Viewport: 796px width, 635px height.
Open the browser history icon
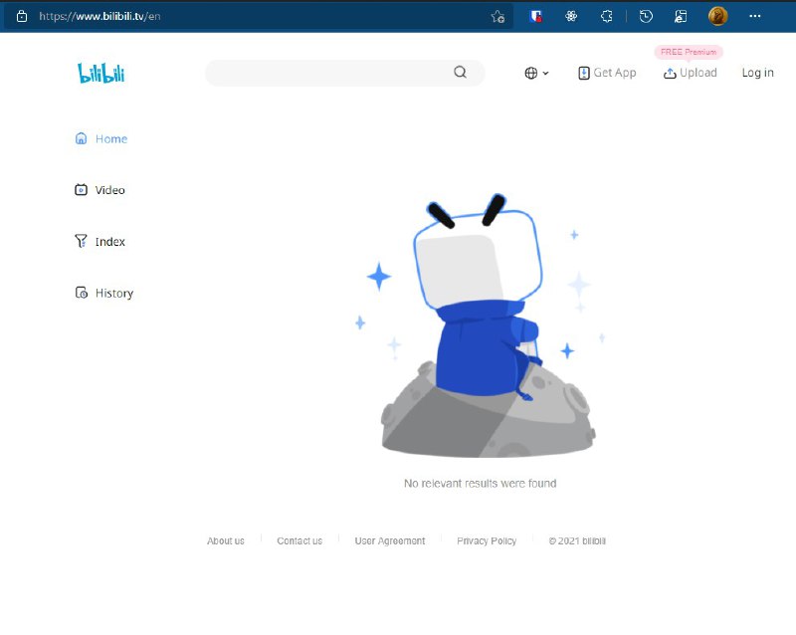coord(646,16)
